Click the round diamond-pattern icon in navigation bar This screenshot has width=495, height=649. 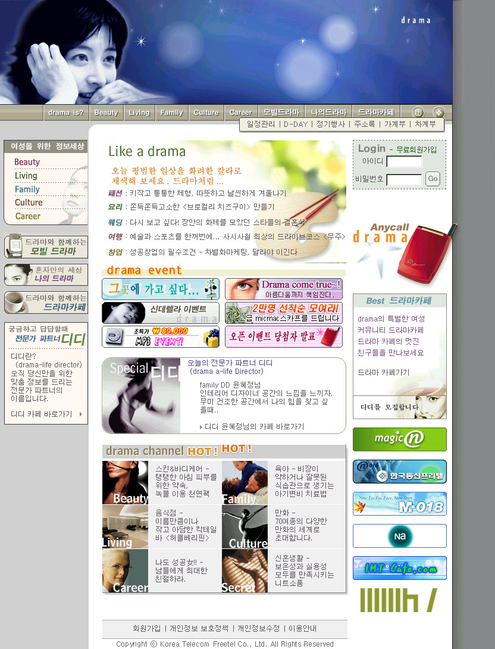438,113
